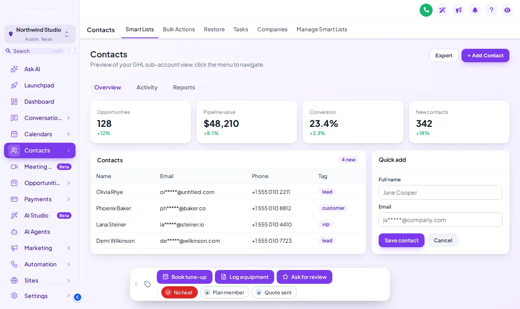Click the Export button

coord(444,56)
